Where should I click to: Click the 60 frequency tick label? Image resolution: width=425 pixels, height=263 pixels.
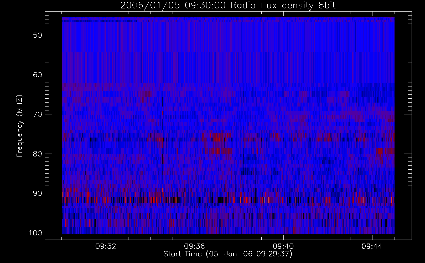[x=38, y=75]
